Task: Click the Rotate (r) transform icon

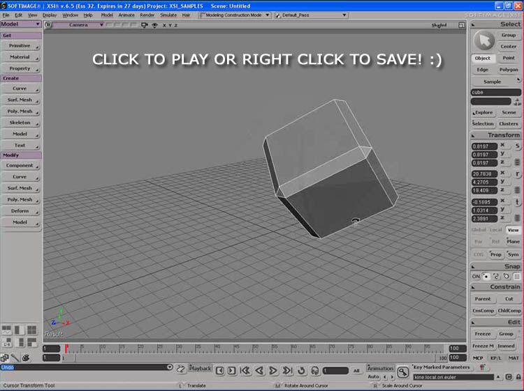Action: (517, 174)
